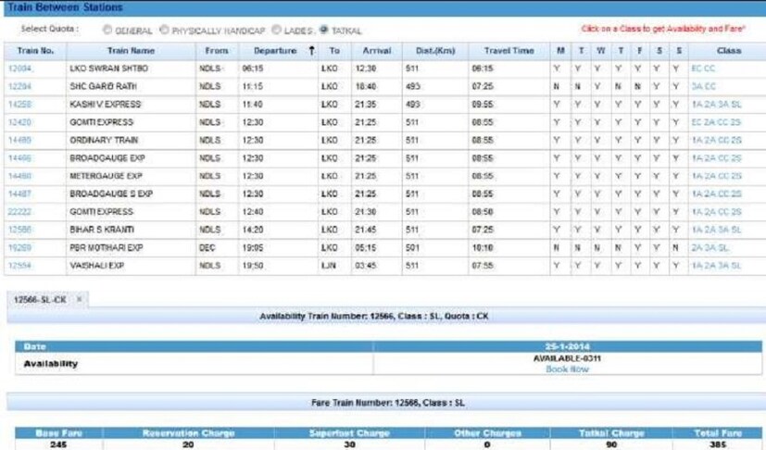Click train number 12554 for Vaishali Exp
This screenshot has width=766, height=450.
click(x=19, y=266)
